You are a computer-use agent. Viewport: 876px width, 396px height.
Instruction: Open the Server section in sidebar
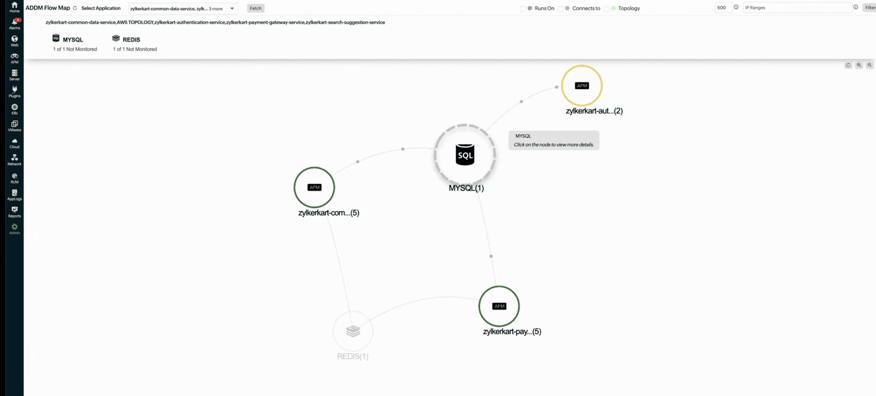pyautogui.click(x=15, y=75)
